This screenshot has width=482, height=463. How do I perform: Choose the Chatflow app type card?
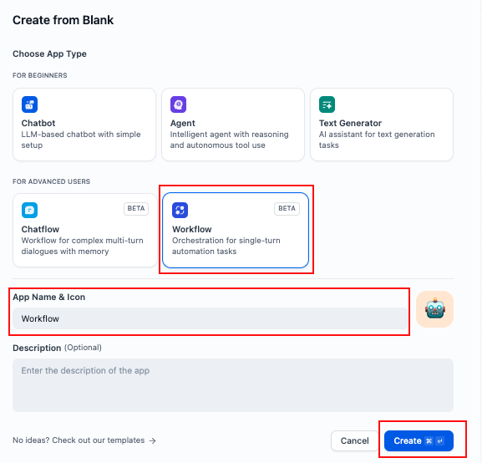pyautogui.click(x=85, y=230)
